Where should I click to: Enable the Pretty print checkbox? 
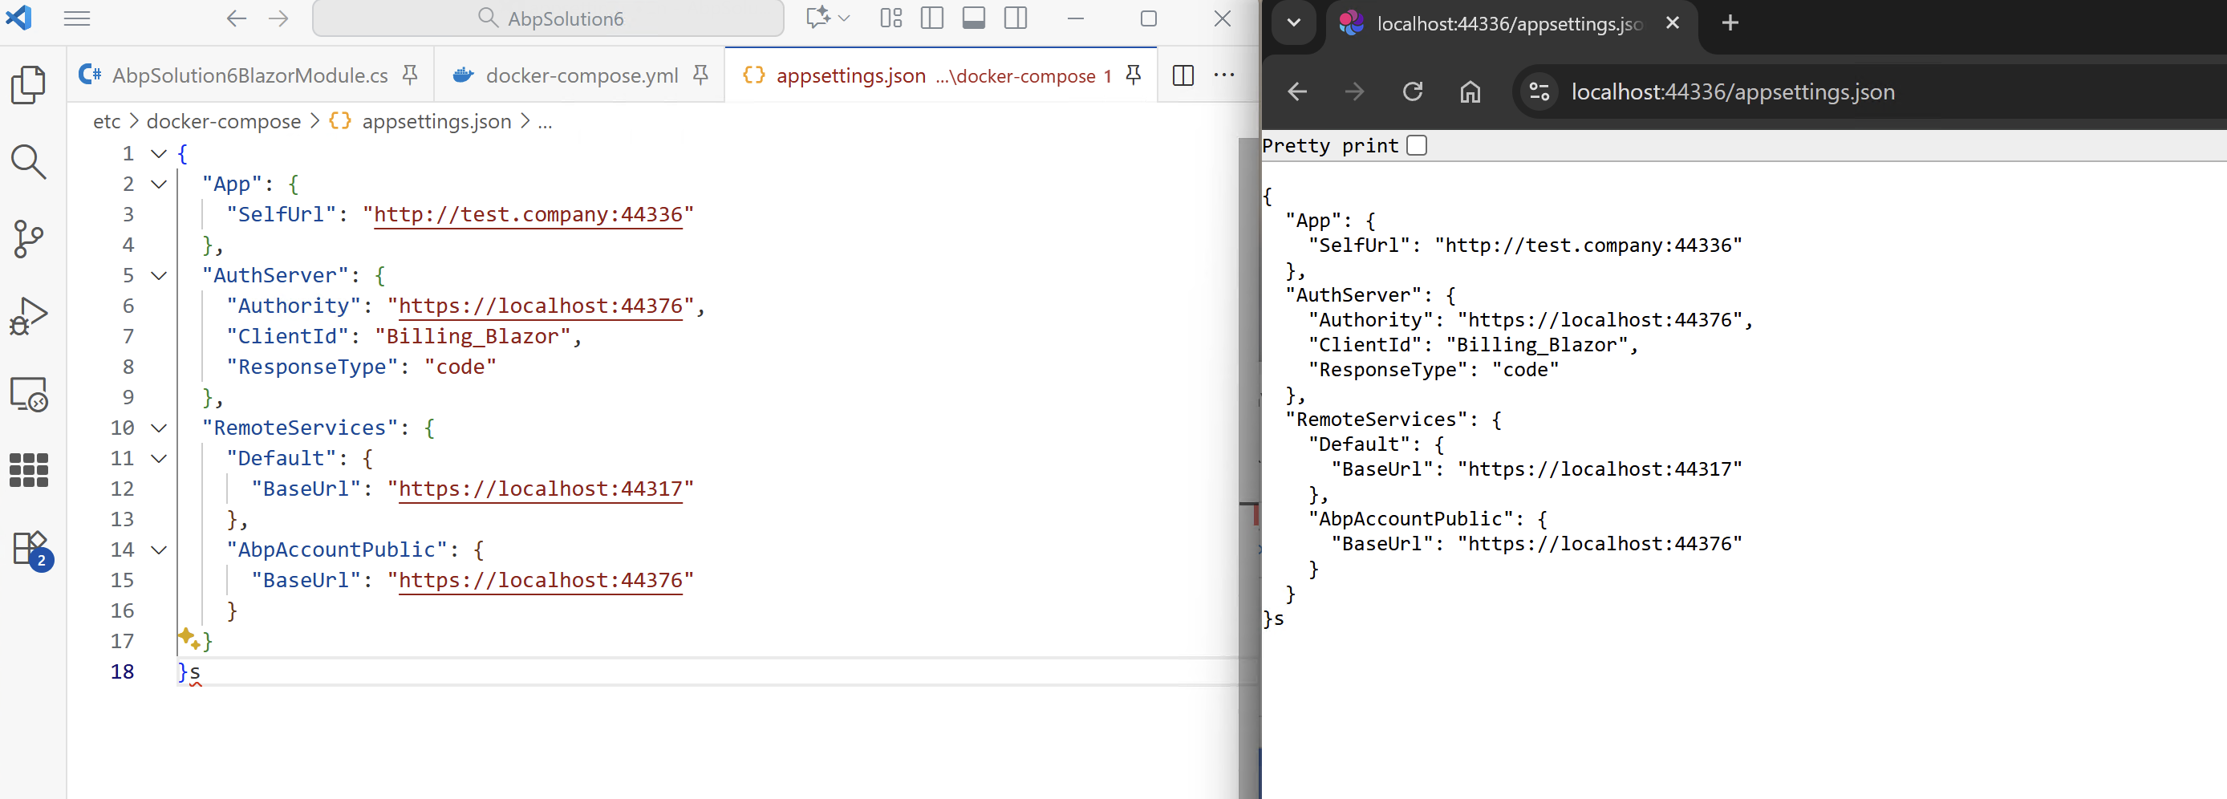click(x=1416, y=145)
